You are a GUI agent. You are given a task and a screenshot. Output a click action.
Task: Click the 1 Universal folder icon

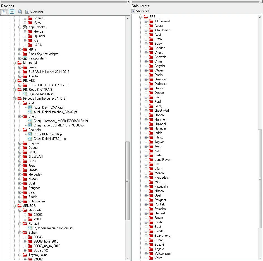(151, 21)
